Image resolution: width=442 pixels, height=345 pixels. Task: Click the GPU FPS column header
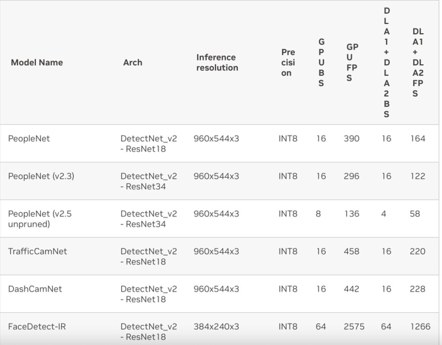[352, 62]
